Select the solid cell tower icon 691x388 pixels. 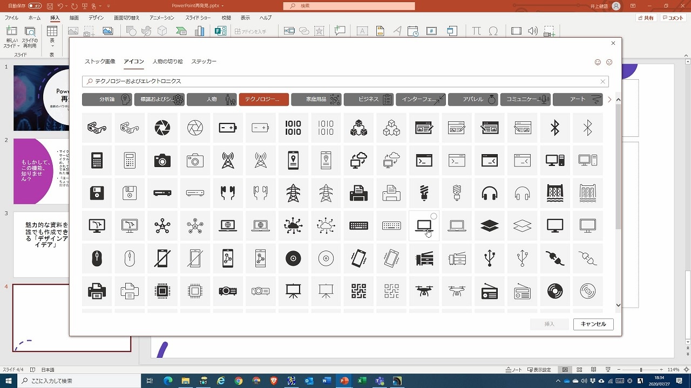[x=228, y=160]
